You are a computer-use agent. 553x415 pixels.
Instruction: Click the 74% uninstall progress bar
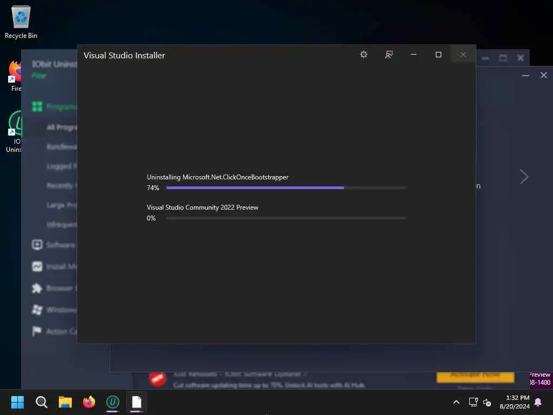286,188
